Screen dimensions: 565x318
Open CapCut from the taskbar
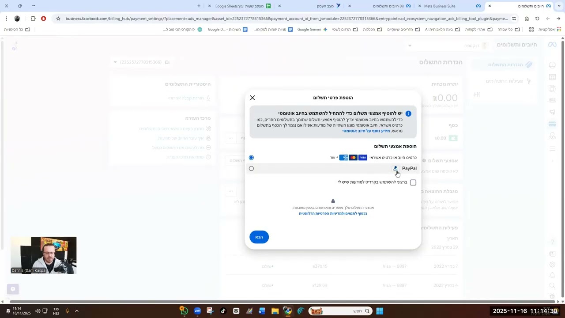[x=236, y=311]
